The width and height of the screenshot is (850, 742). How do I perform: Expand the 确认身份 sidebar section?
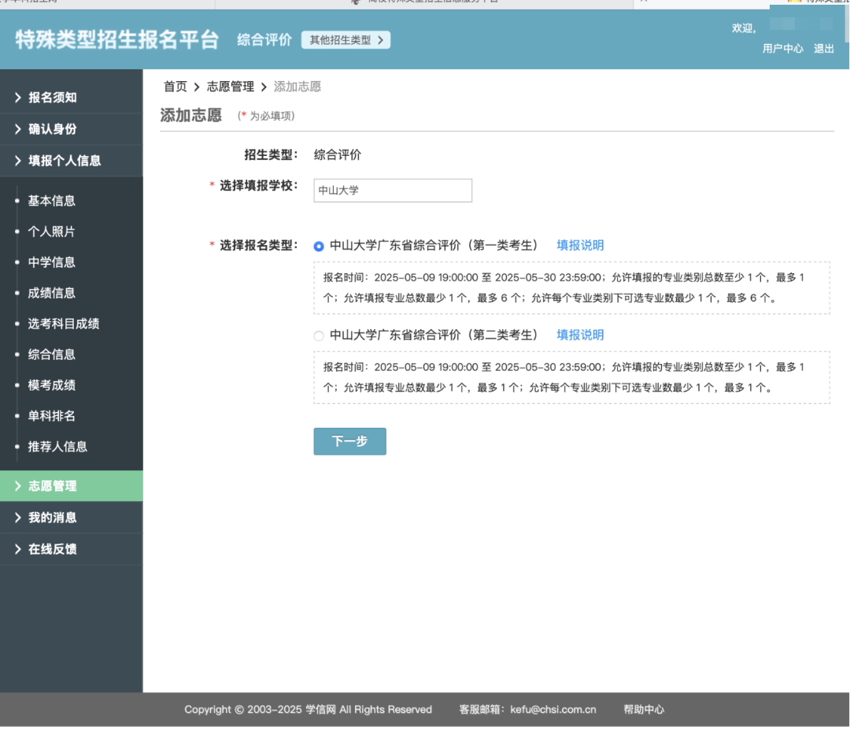point(47,129)
